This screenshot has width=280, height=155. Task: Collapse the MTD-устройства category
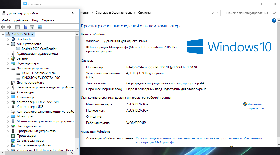coord(8,44)
